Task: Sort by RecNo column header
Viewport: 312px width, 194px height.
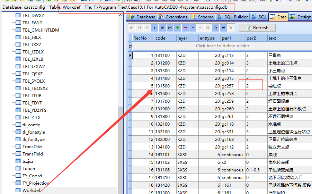Action: [x=143, y=38]
